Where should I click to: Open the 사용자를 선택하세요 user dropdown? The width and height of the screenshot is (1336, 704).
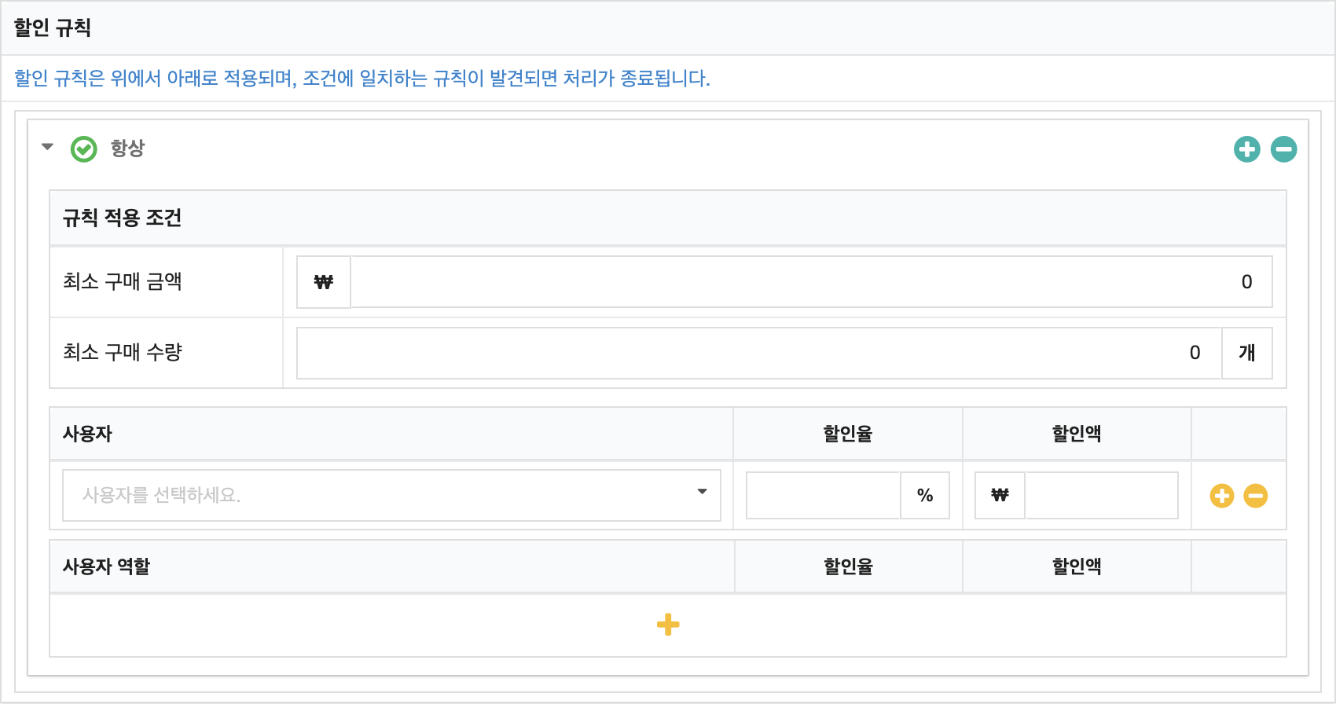(391, 495)
